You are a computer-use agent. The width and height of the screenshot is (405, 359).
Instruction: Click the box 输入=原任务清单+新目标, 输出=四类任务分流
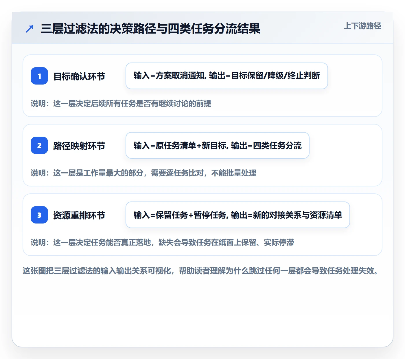click(218, 145)
